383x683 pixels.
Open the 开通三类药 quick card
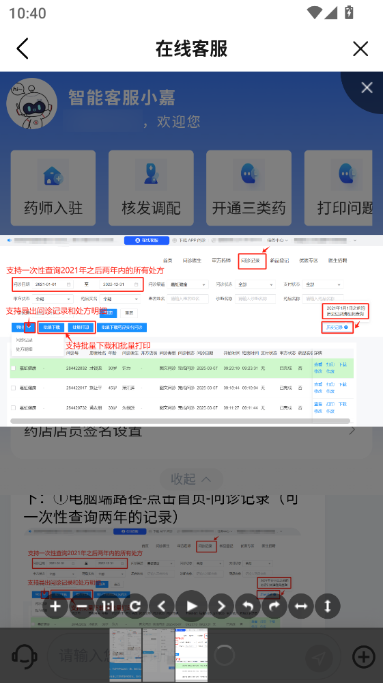[249, 188]
